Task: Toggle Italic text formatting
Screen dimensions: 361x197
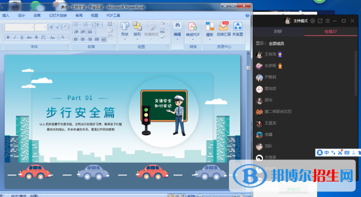Action: [15, 37]
